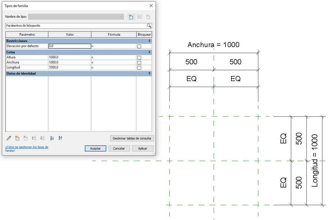Create a new family type

[131, 17]
